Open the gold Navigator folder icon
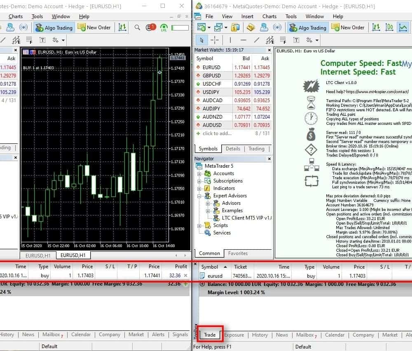Screen dimensions: 412x351 pyautogui.click(x=250, y=27)
